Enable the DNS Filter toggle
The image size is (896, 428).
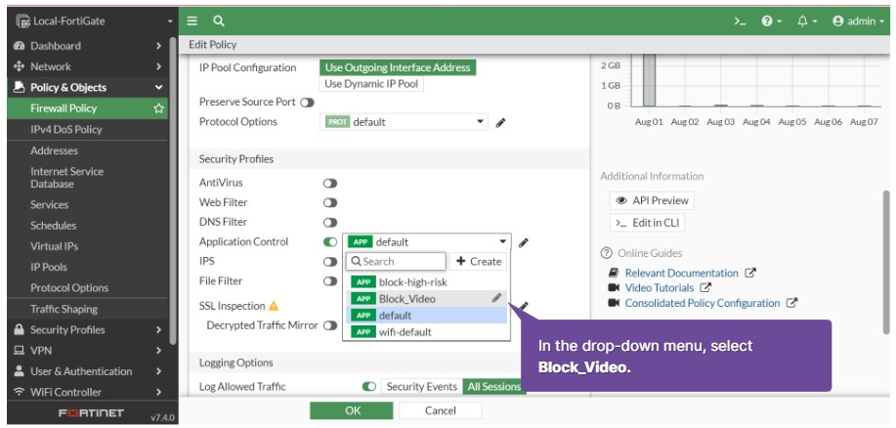click(330, 222)
